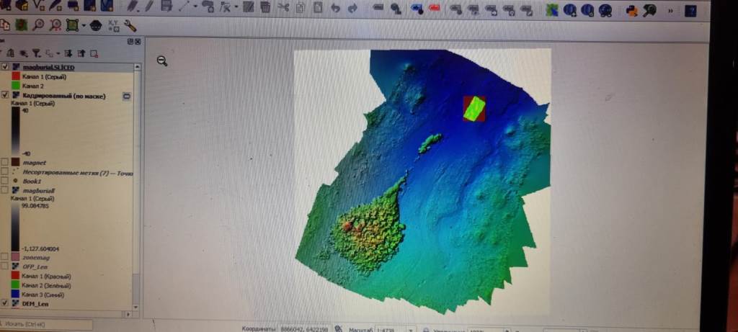
Task: Click blue swatch of Канал 3 (Синий)
Action: 16,295
